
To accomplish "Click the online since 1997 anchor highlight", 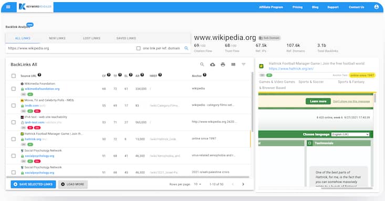I will click(x=362, y=75).
